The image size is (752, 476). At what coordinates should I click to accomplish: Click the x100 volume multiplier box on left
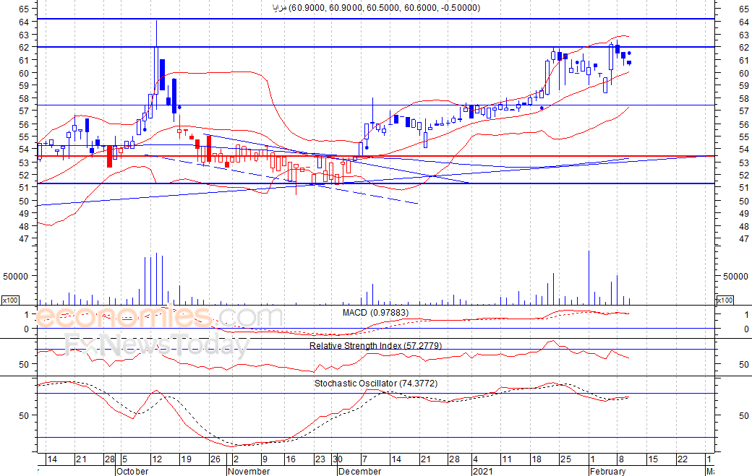pyautogui.click(x=10, y=300)
